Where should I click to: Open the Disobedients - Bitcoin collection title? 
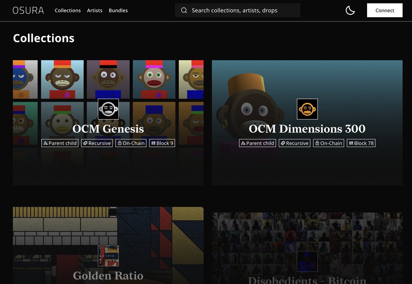pyautogui.click(x=307, y=280)
